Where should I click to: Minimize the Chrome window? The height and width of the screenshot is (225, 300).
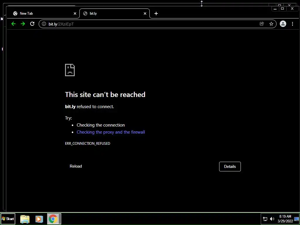coord(275,8)
